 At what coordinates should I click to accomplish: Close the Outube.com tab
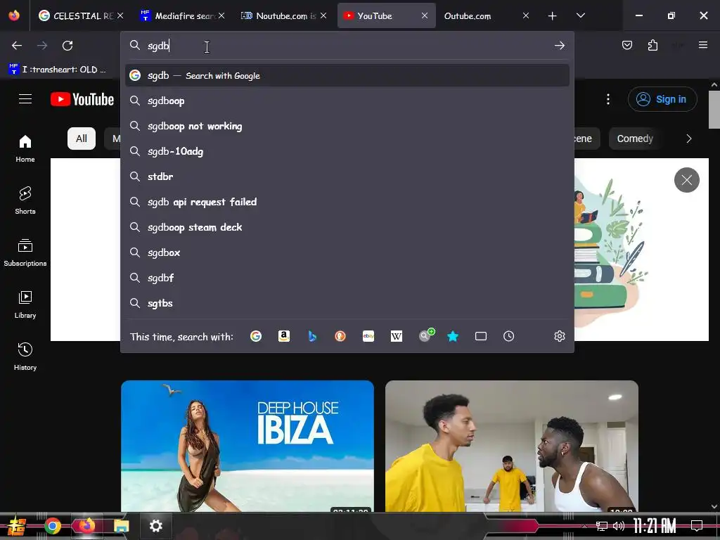pos(526,15)
